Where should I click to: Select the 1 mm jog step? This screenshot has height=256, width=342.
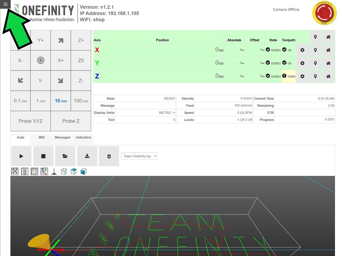tap(40, 101)
